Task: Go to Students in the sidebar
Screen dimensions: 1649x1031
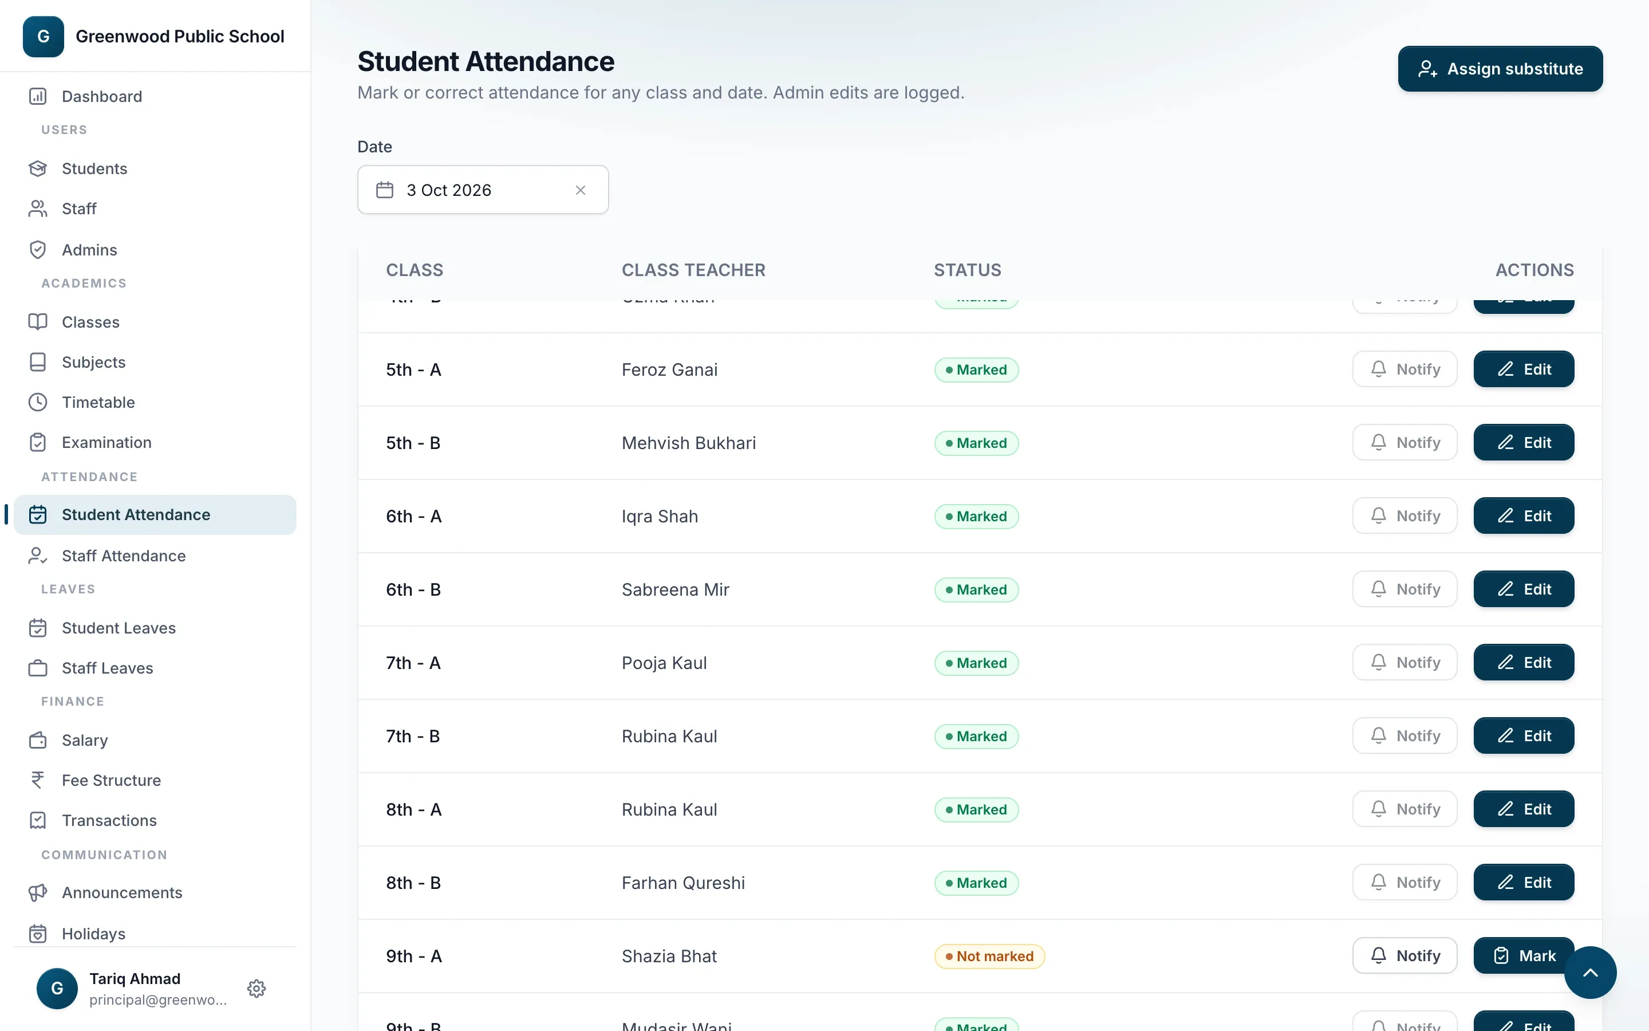Action: (155, 168)
